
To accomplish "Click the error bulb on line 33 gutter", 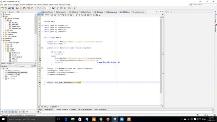I will (x=40, y=82).
